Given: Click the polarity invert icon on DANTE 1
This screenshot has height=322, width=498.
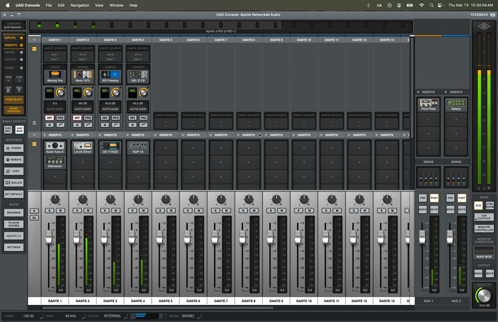Looking at the screenshot, I should point(49,125).
